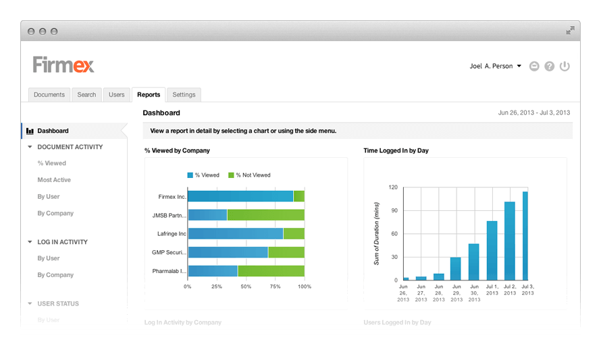
Task: Open help via question mark icon
Action: [x=550, y=66]
